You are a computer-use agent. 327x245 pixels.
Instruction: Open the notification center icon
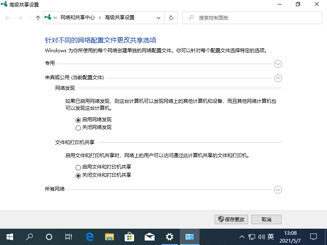click(314, 236)
